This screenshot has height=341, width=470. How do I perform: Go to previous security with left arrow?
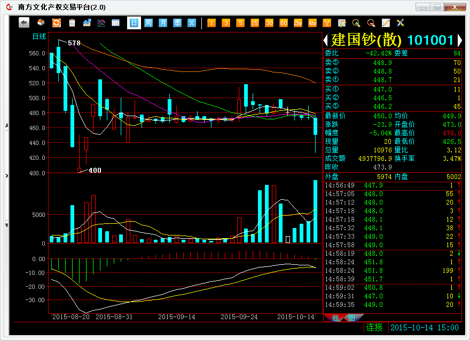coord(326,40)
